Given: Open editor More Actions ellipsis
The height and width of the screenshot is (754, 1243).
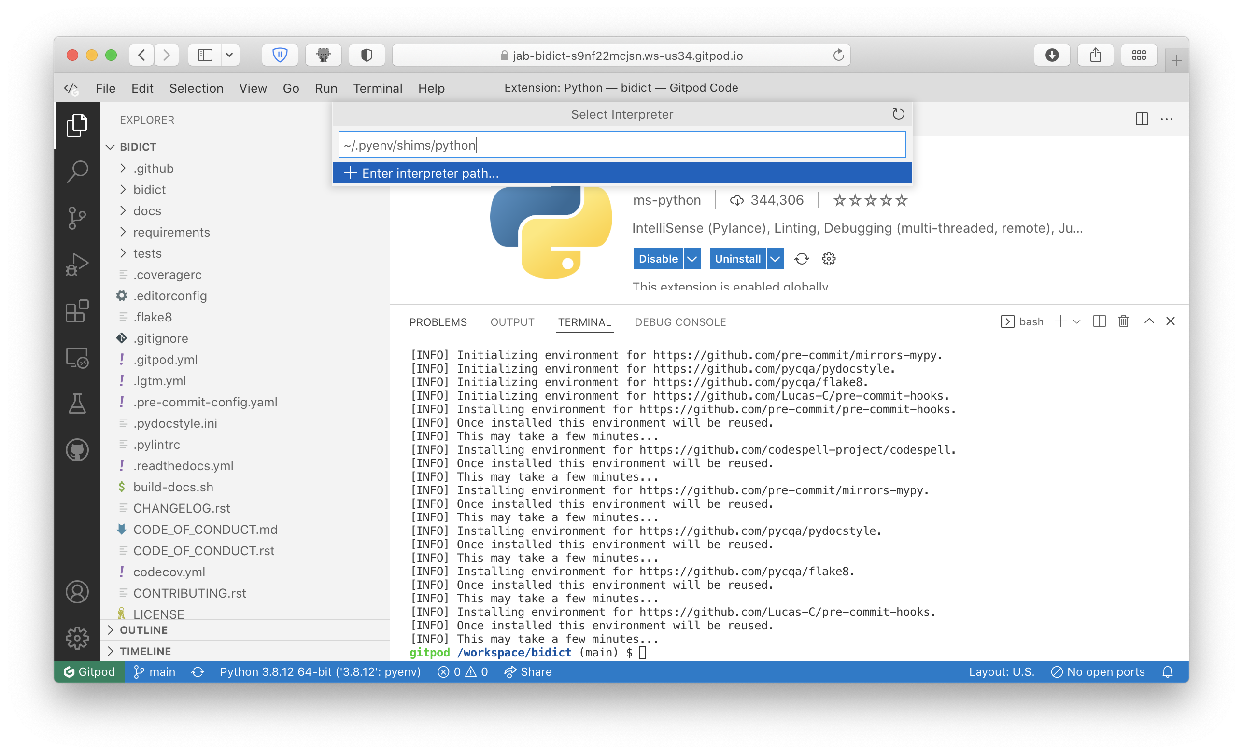Looking at the screenshot, I should (1166, 119).
